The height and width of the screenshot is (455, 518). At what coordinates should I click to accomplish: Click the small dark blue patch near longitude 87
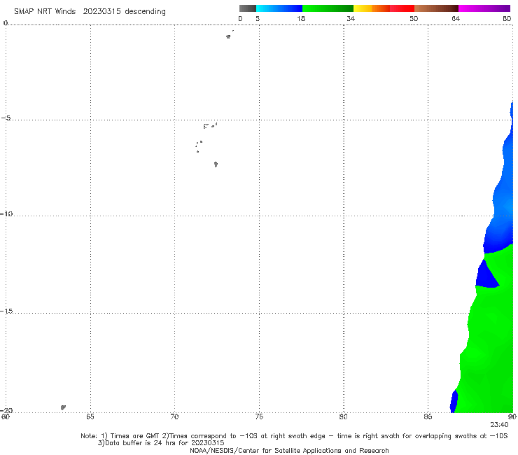tap(454, 402)
